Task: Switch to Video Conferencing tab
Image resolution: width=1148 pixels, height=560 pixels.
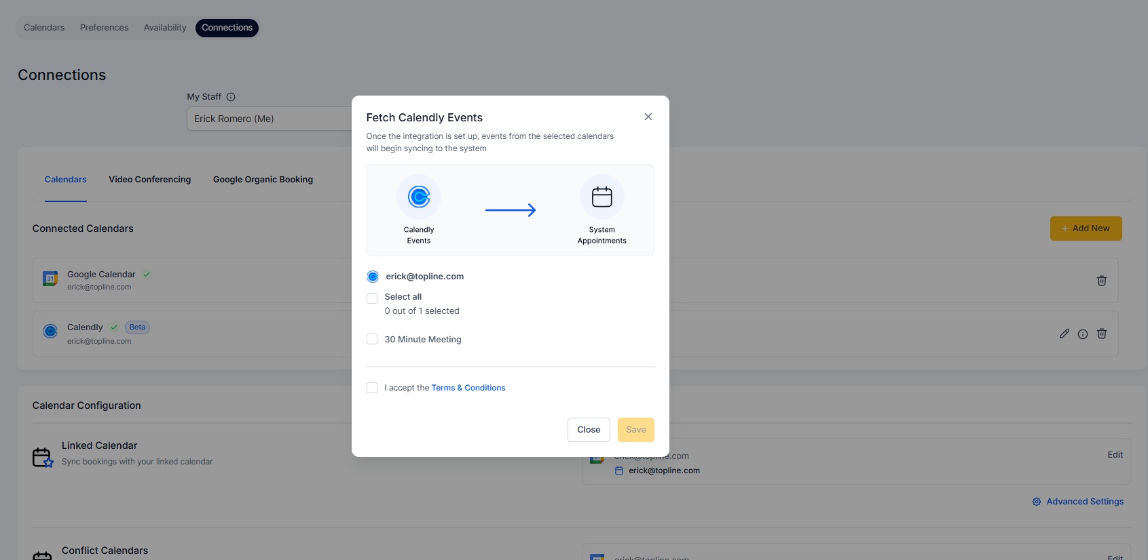Action: pos(150,180)
